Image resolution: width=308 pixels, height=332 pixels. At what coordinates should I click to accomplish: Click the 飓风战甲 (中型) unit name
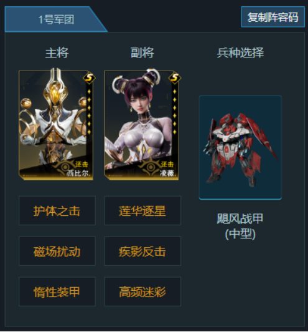point(240,226)
